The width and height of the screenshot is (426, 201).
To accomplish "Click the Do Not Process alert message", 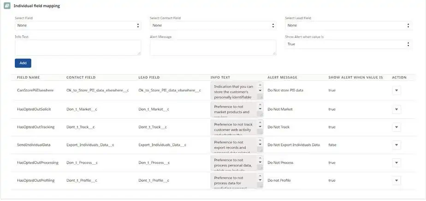I will (280, 163).
